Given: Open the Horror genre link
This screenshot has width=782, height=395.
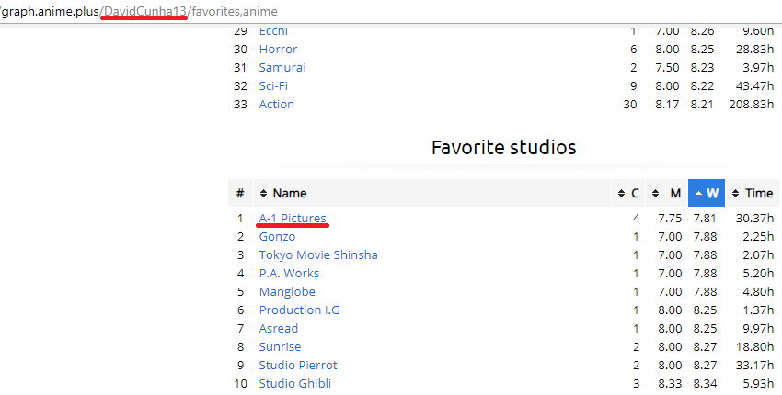Looking at the screenshot, I should (278, 49).
